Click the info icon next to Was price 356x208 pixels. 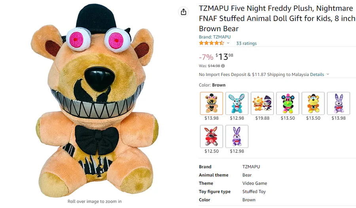pos(223,66)
